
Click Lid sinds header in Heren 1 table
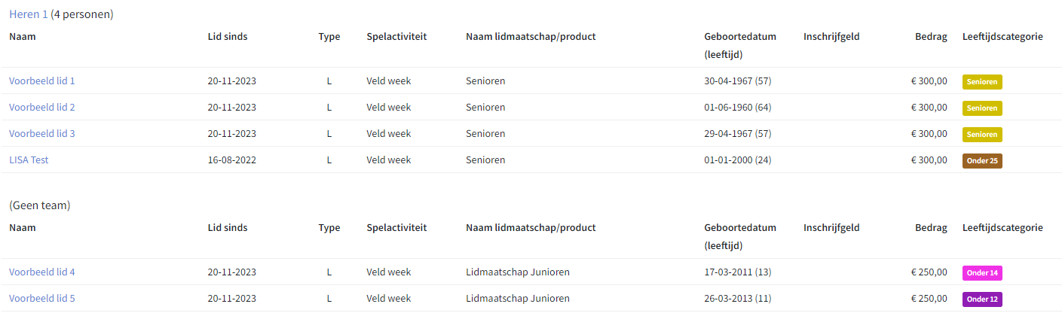pyautogui.click(x=228, y=37)
